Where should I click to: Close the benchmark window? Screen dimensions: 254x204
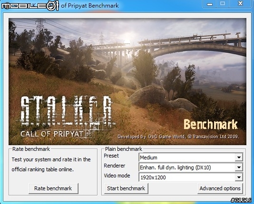pyautogui.click(x=240, y=4)
